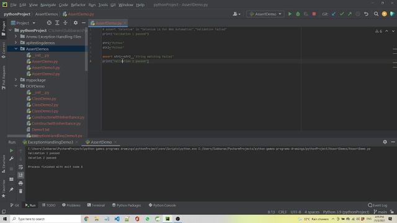This screenshot has height=223, width=397.
Task: Click the Git Commit checkmark icon
Action: [x=342, y=14]
